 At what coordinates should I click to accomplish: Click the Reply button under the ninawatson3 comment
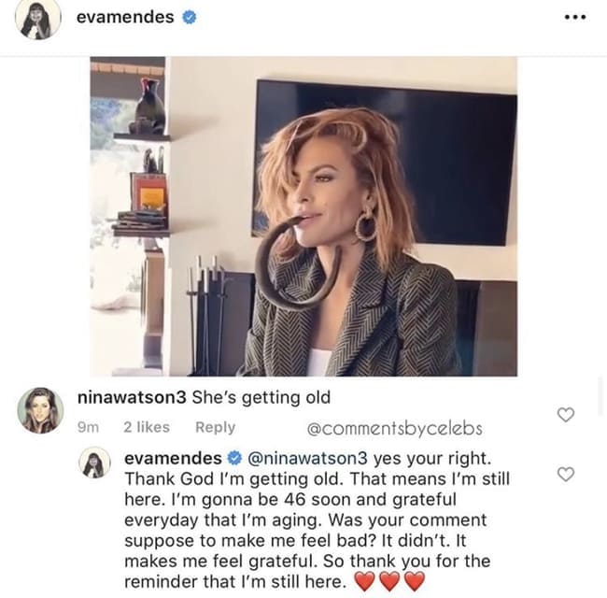215,427
